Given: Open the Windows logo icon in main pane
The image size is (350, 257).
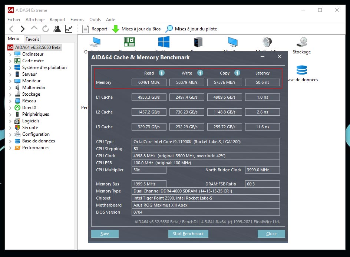Looking at the screenshot, I should [x=164, y=42].
